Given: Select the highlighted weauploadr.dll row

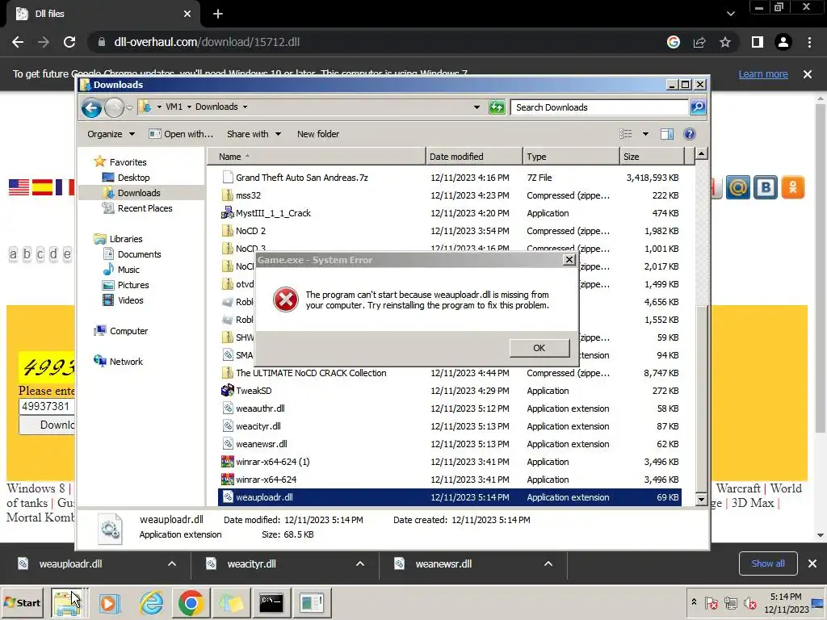Looking at the screenshot, I should click(449, 497).
